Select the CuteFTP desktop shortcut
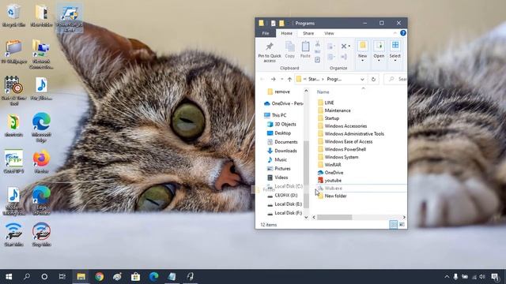 (x=13, y=162)
